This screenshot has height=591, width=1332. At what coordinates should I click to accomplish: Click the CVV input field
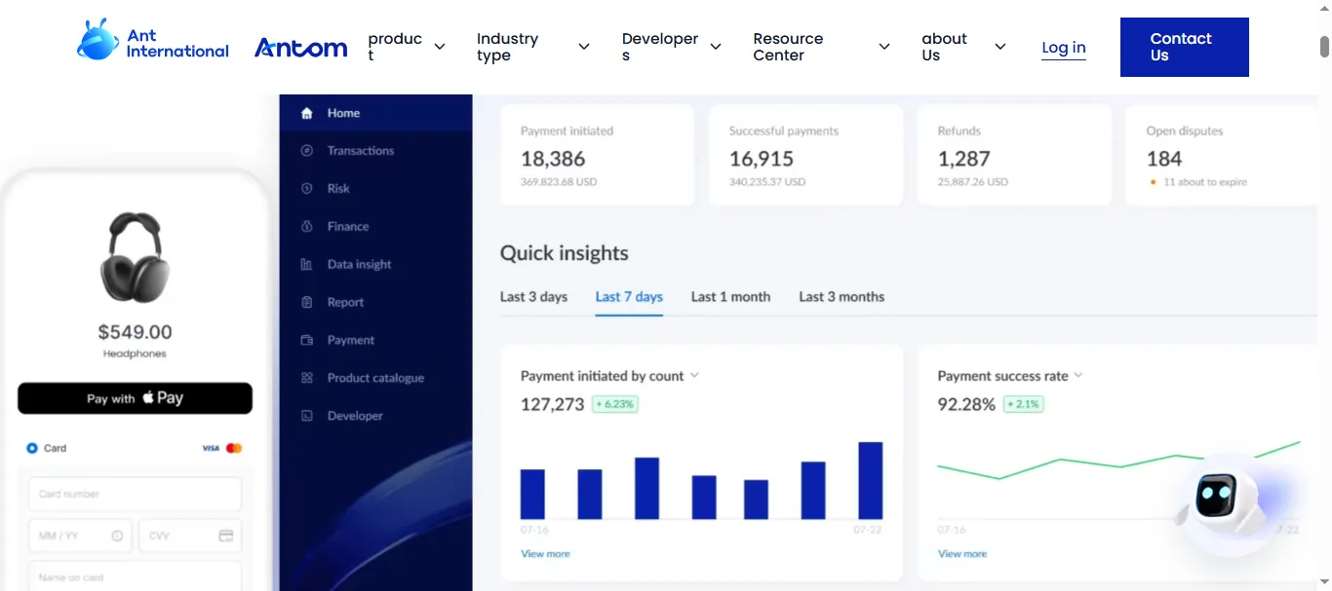[x=190, y=536]
